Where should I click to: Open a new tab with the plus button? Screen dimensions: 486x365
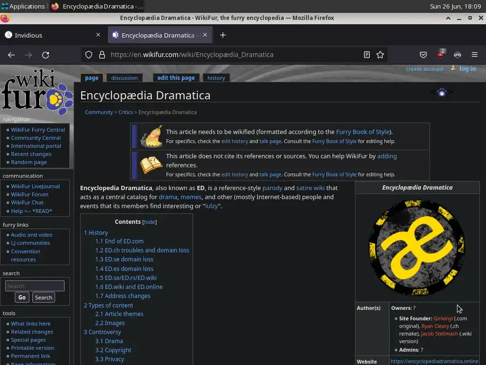click(x=223, y=35)
